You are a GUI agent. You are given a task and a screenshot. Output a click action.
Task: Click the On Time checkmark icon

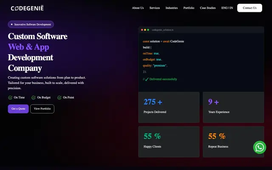pos(10,97)
